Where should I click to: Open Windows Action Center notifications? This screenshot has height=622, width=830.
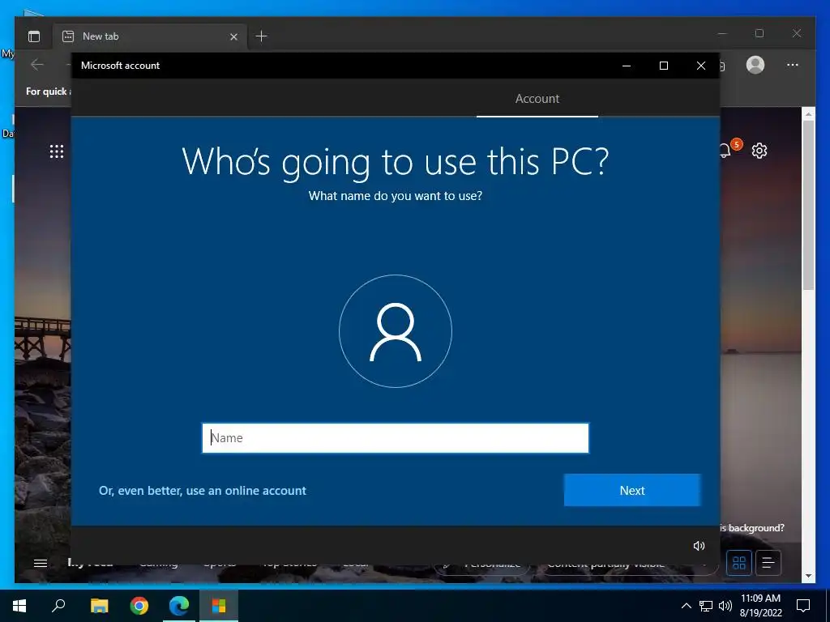803,606
